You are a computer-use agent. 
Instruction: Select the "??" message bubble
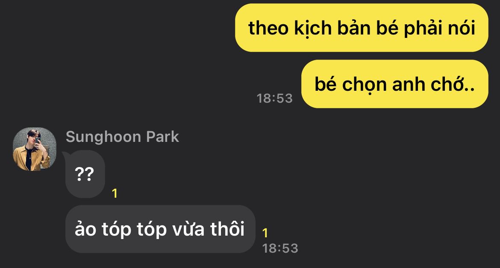pyautogui.click(x=85, y=174)
